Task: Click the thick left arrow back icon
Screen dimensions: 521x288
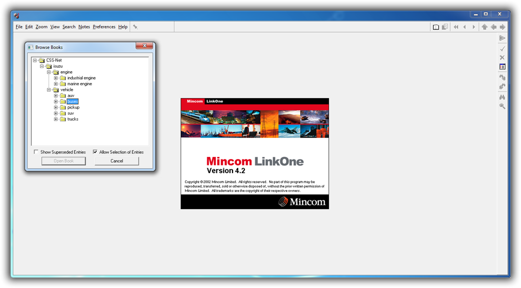Action: (494, 27)
